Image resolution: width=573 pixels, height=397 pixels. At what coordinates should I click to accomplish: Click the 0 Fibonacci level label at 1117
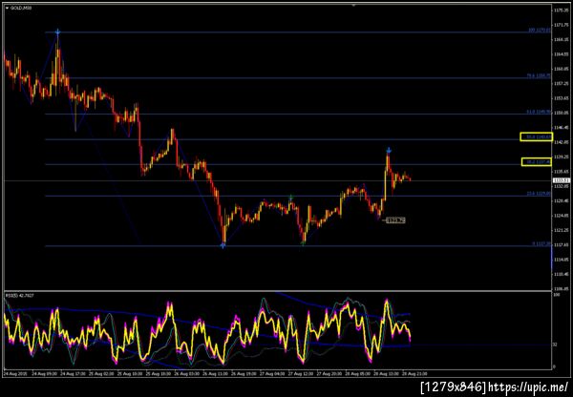(541, 244)
